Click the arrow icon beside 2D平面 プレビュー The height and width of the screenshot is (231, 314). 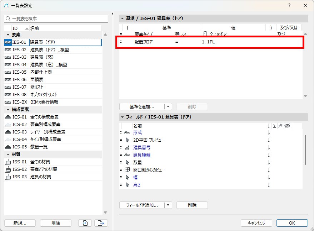click(127, 140)
